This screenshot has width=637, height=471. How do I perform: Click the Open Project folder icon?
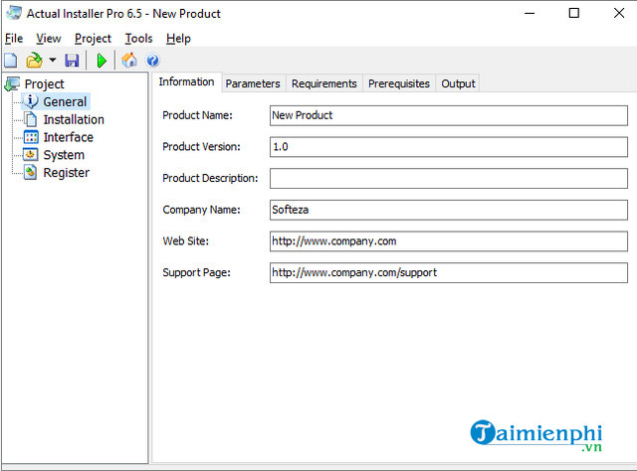[34, 61]
